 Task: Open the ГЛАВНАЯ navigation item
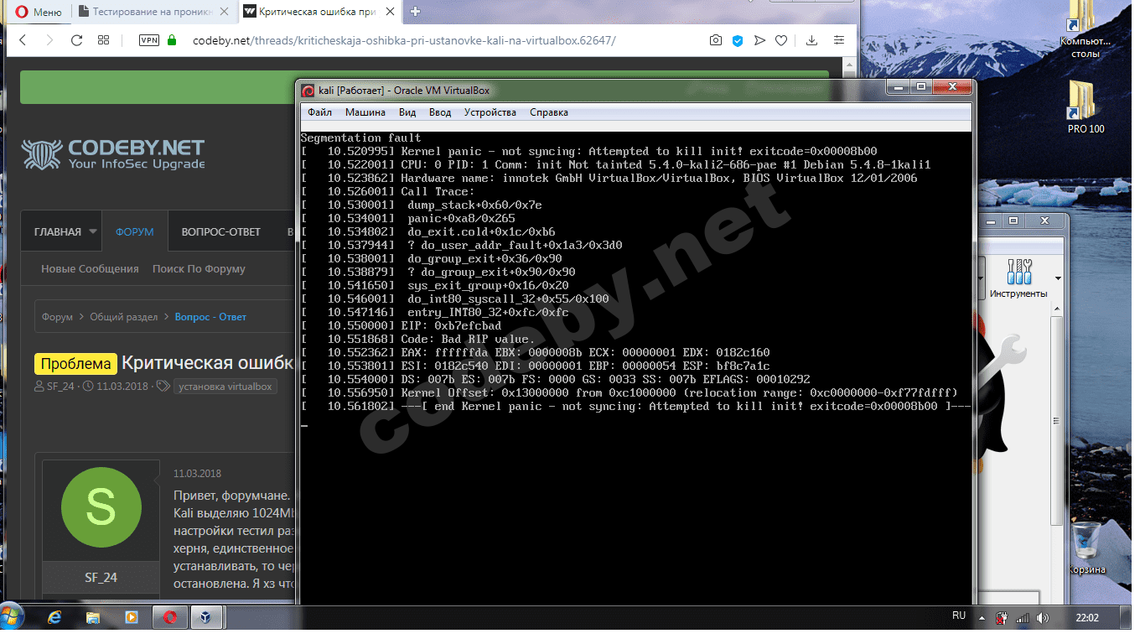(58, 231)
